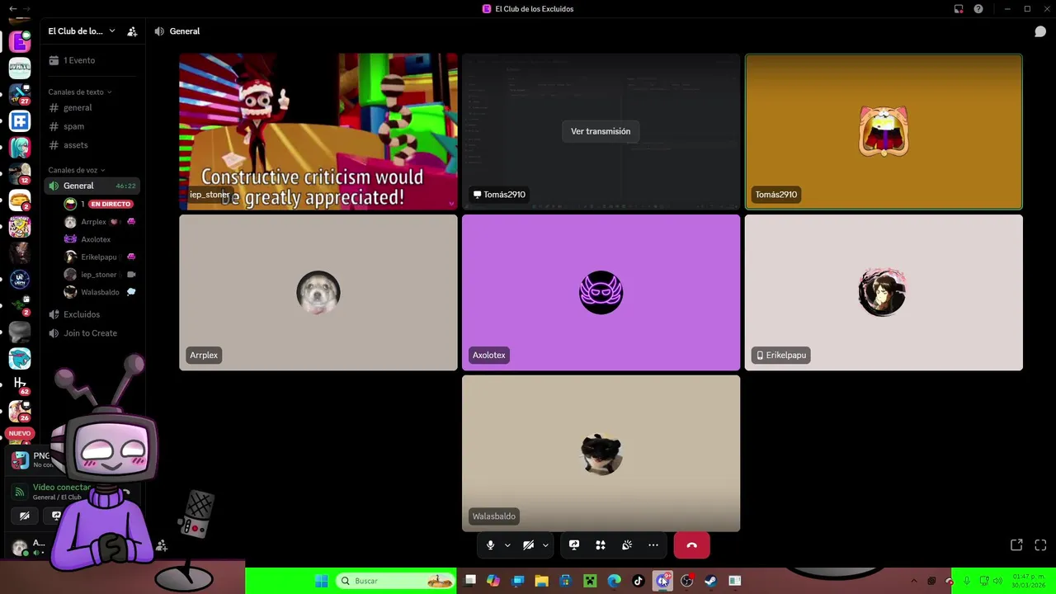Screen dimensions: 1056x594
Task: Open the Windows Start menu
Action: coord(322,581)
